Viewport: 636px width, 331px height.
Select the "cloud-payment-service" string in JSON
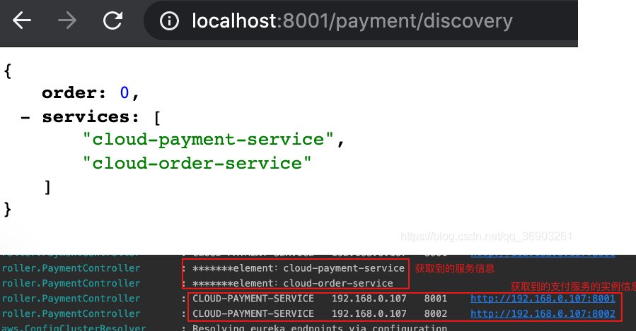[208, 140]
